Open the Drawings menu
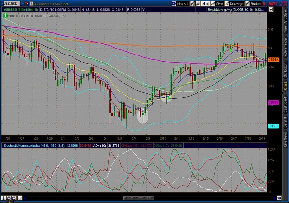289x203 pixels. click(234, 4)
